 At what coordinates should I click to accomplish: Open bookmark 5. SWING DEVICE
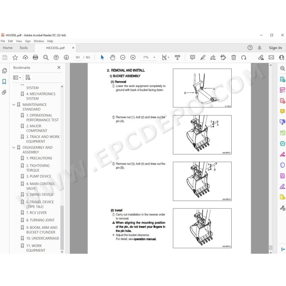(40, 194)
